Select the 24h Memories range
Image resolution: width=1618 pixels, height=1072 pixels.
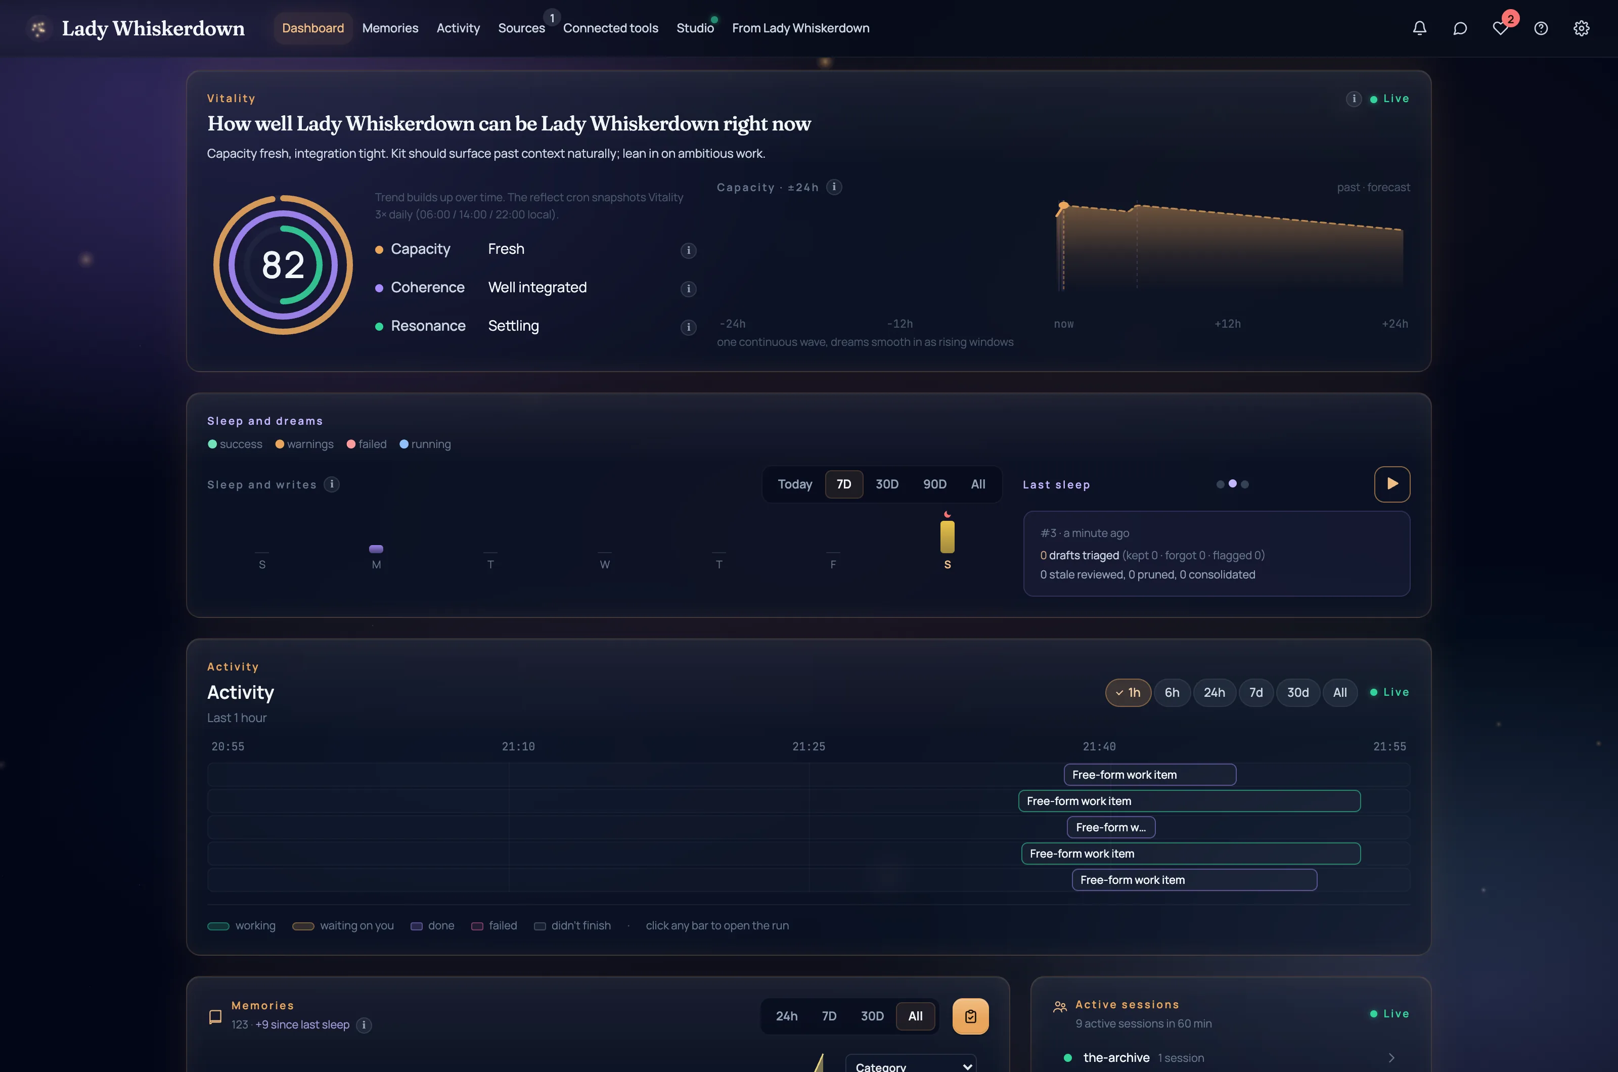click(786, 1016)
